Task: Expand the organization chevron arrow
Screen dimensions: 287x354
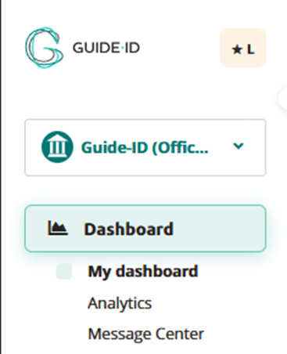Action: point(239,146)
